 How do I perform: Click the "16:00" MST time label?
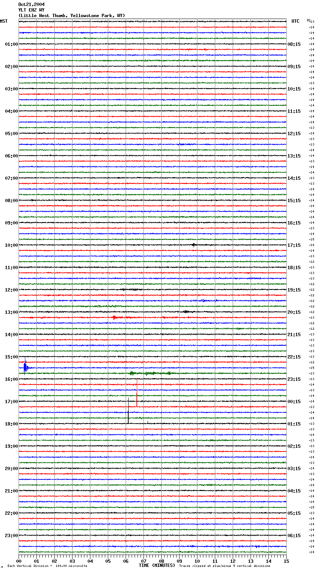(x=12, y=379)
